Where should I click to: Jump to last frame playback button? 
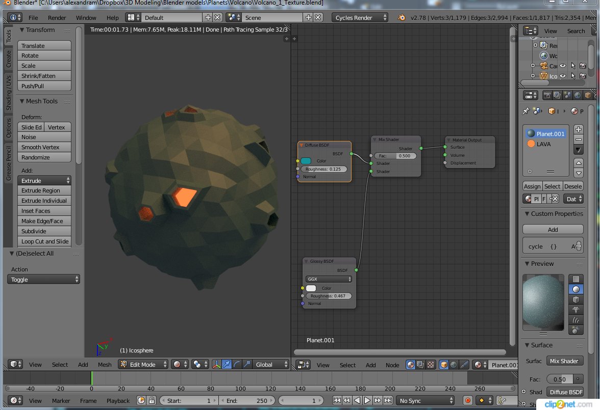point(388,400)
